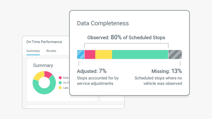The image size is (212, 119).
Task: Click the yellow segment of the completeness bar
Action: [104, 54]
